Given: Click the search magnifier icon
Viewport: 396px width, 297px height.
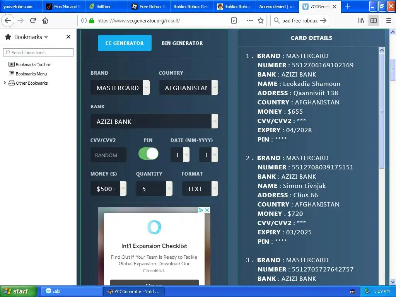Looking at the screenshot, I should 277,20.
